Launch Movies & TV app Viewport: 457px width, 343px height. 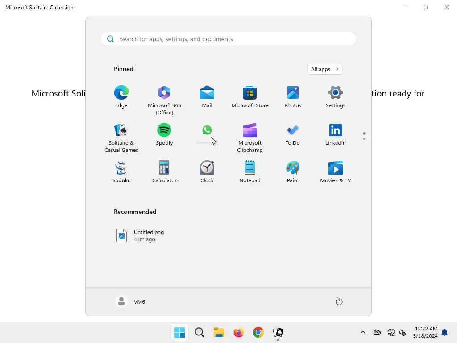click(x=336, y=172)
